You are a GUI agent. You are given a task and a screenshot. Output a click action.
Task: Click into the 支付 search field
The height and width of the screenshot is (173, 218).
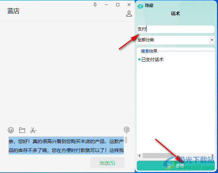pyautogui.click(x=175, y=29)
